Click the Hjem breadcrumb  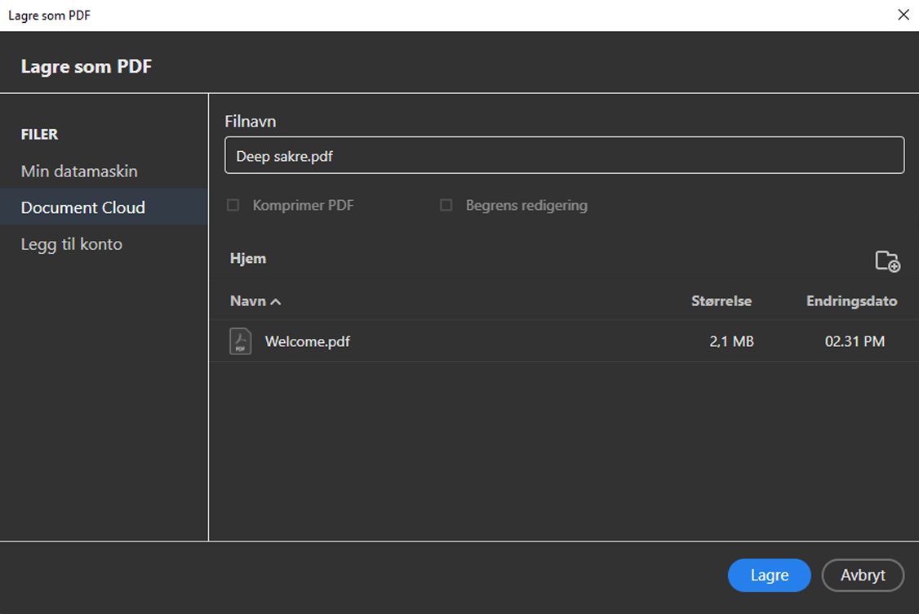click(x=248, y=259)
